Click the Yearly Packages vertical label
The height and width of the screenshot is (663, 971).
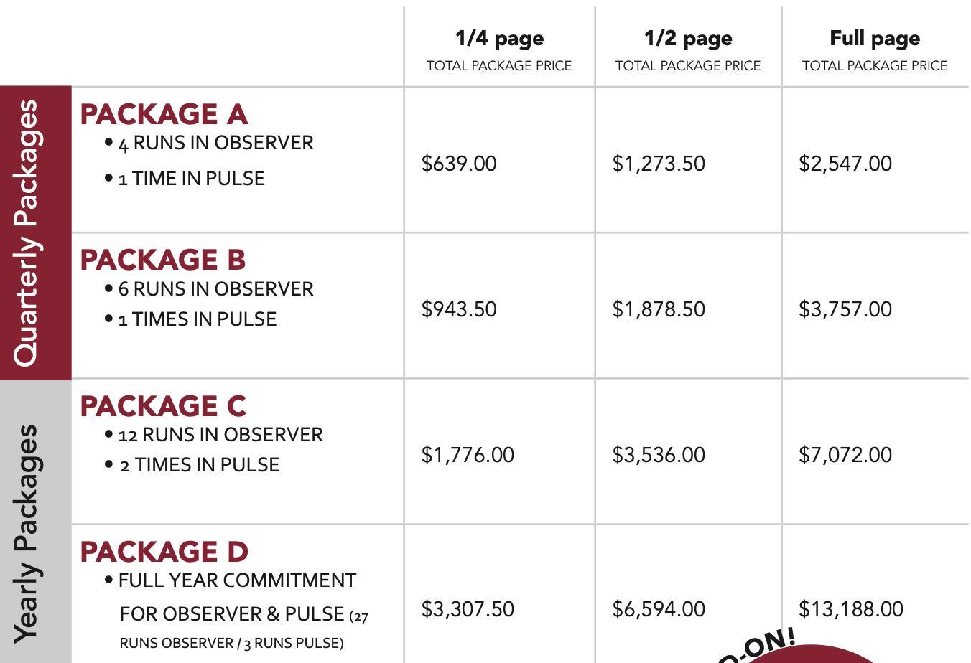26,534
